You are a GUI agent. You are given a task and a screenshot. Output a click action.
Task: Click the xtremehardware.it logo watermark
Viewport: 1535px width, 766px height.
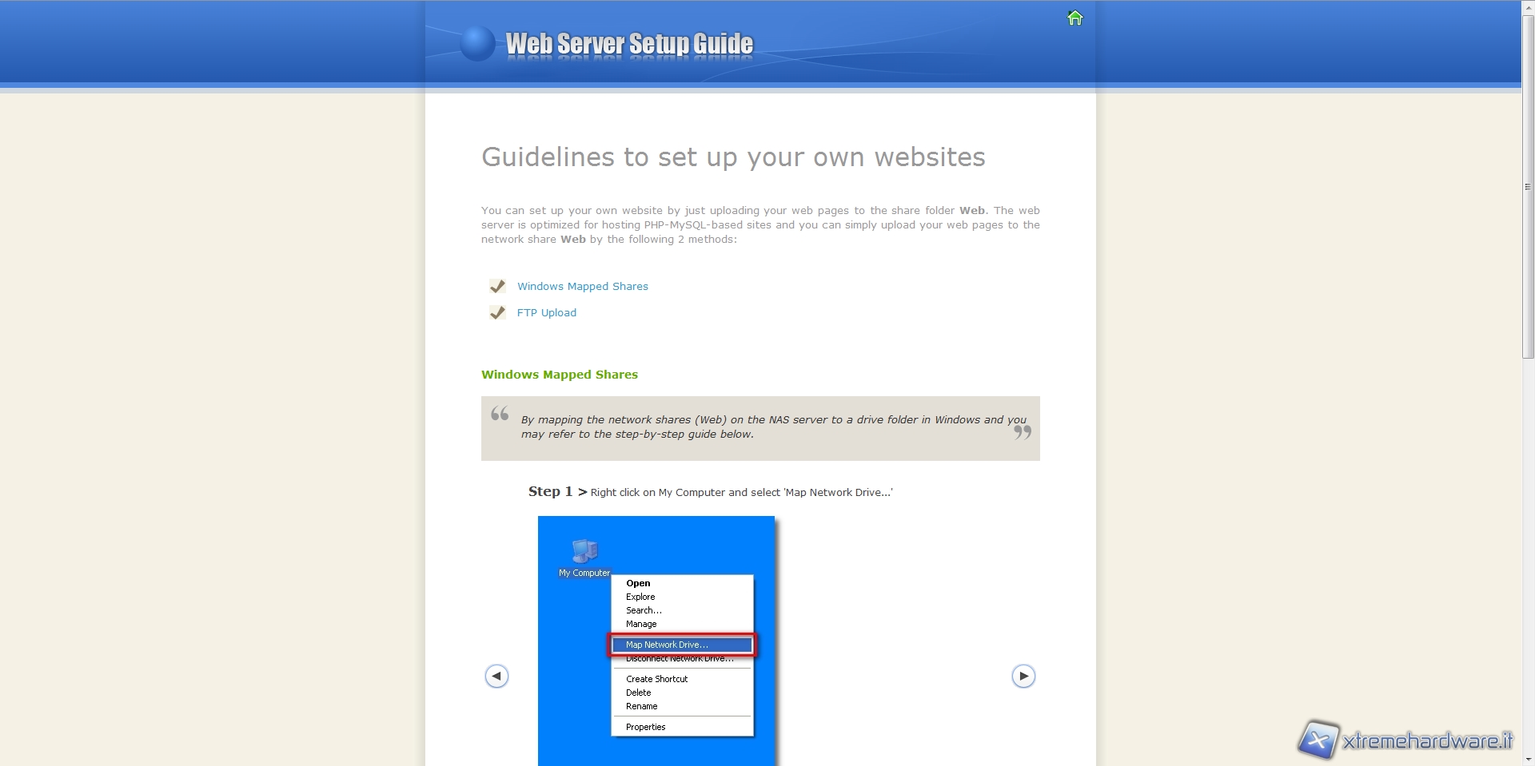point(1405,740)
